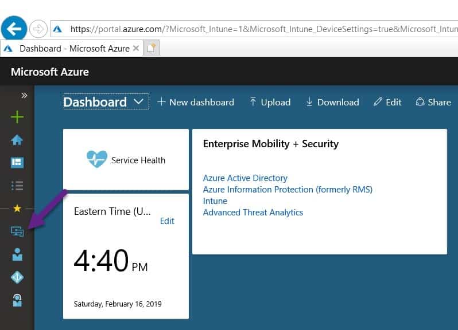Click the green Create a resource plus icon
Viewport: 458px width, 330px height.
17,117
